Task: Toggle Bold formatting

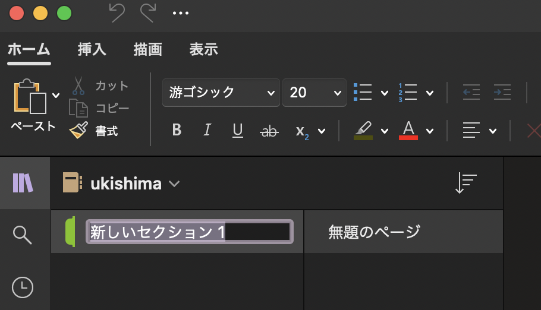Action: tap(176, 130)
